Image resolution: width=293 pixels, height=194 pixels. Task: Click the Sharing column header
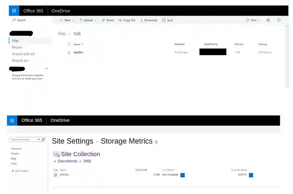tap(262, 44)
